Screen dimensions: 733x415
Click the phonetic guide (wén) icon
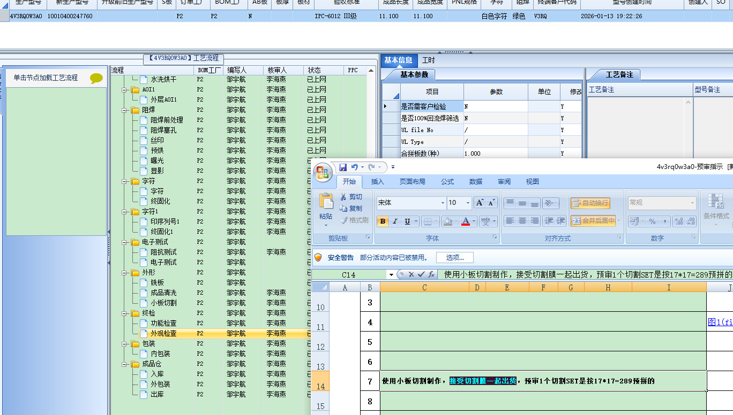[485, 221]
